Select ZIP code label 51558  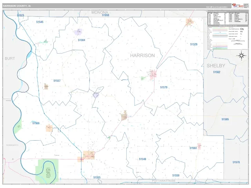pos(105,15)
